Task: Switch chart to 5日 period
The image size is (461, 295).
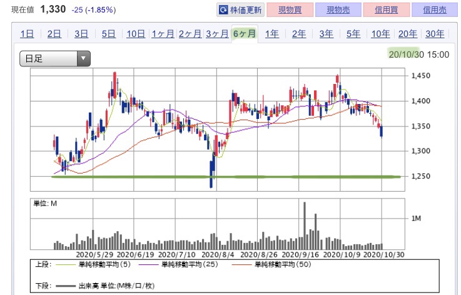Action: pos(108,34)
